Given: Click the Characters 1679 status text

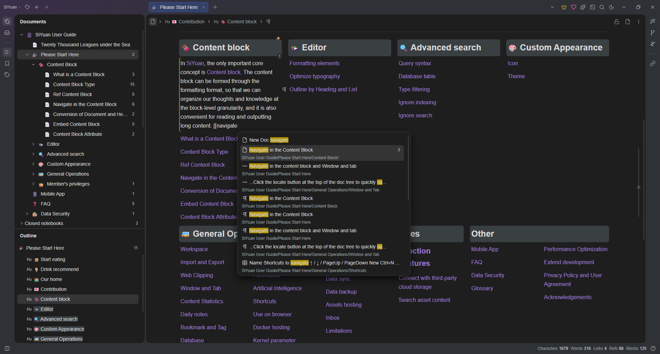Looking at the screenshot, I should [x=553, y=349].
